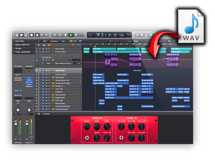Open the Mixer faders icon
This screenshot has height=161, width=215.
click(x=42, y=35)
